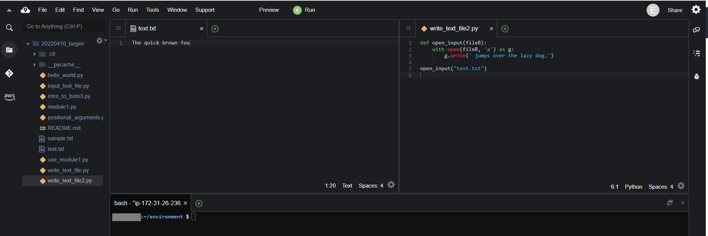The width and height of the screenshot is (708, 236).
Task: Add new tab next to write_text_file2.py
Action: tap(505, 29)
